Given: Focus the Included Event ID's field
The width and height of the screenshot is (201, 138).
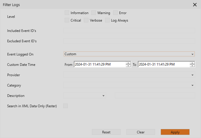Looking at the screenshot, I should tap(129, 30).
